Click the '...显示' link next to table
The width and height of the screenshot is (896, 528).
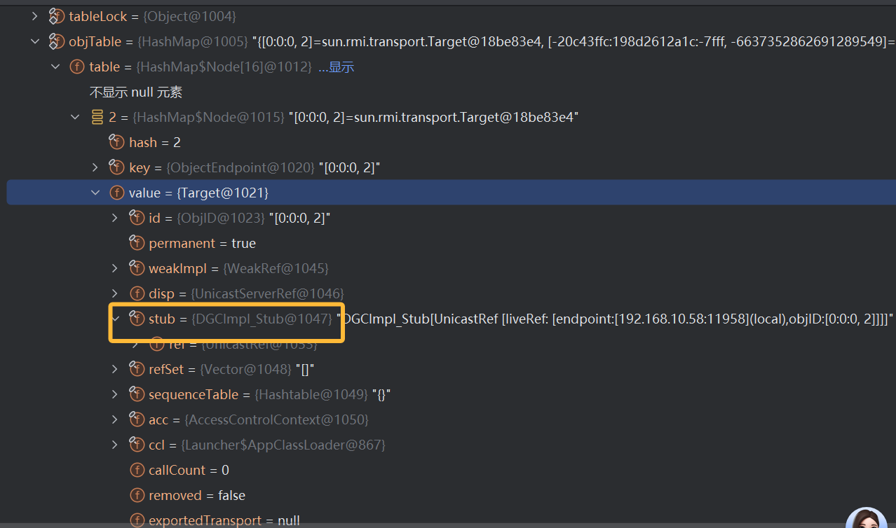coord(336,67)
